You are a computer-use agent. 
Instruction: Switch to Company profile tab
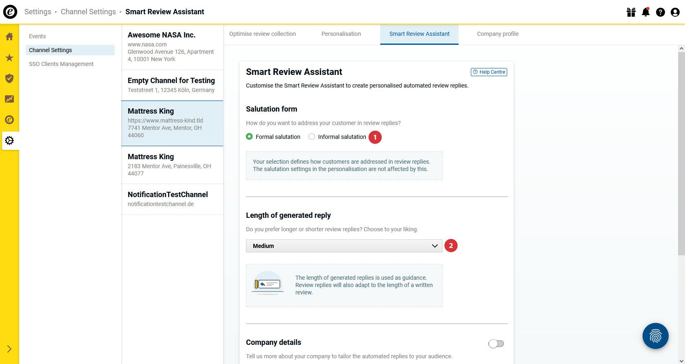click(498, 34)
